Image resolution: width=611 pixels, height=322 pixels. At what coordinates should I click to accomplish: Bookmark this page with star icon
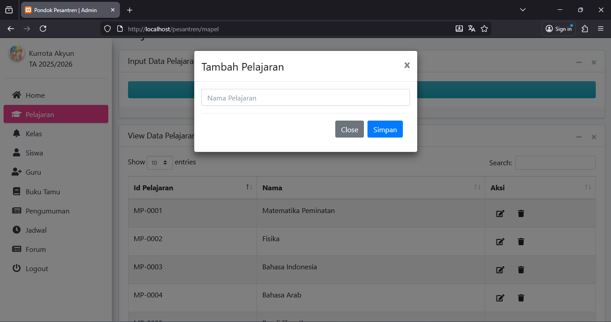[484, 29]
